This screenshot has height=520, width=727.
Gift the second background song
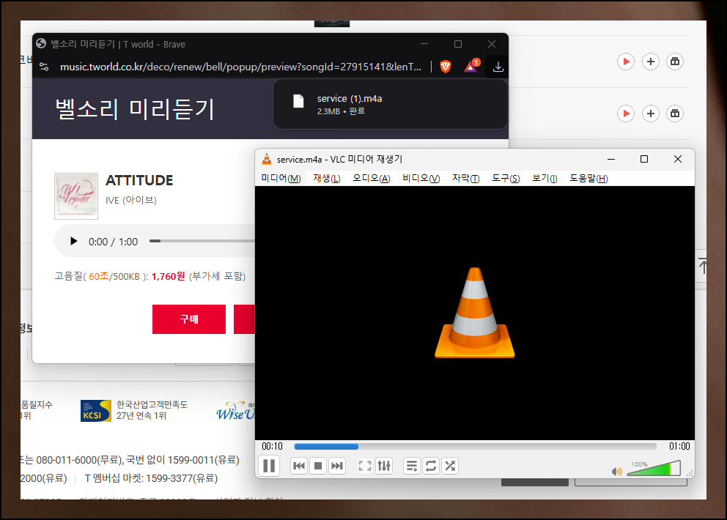pyautogui.click(x=675, y=114)
